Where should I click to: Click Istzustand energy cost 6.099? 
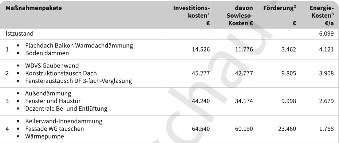click(326, 34)
